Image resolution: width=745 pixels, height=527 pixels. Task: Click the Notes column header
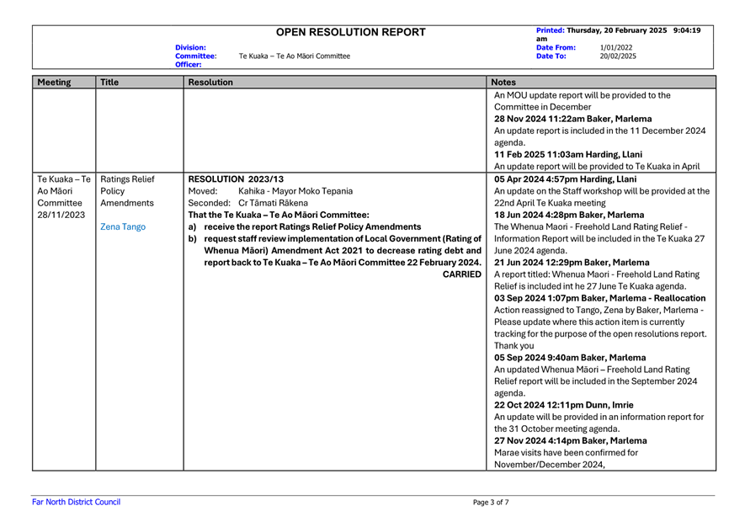click(x=503, y=83)
